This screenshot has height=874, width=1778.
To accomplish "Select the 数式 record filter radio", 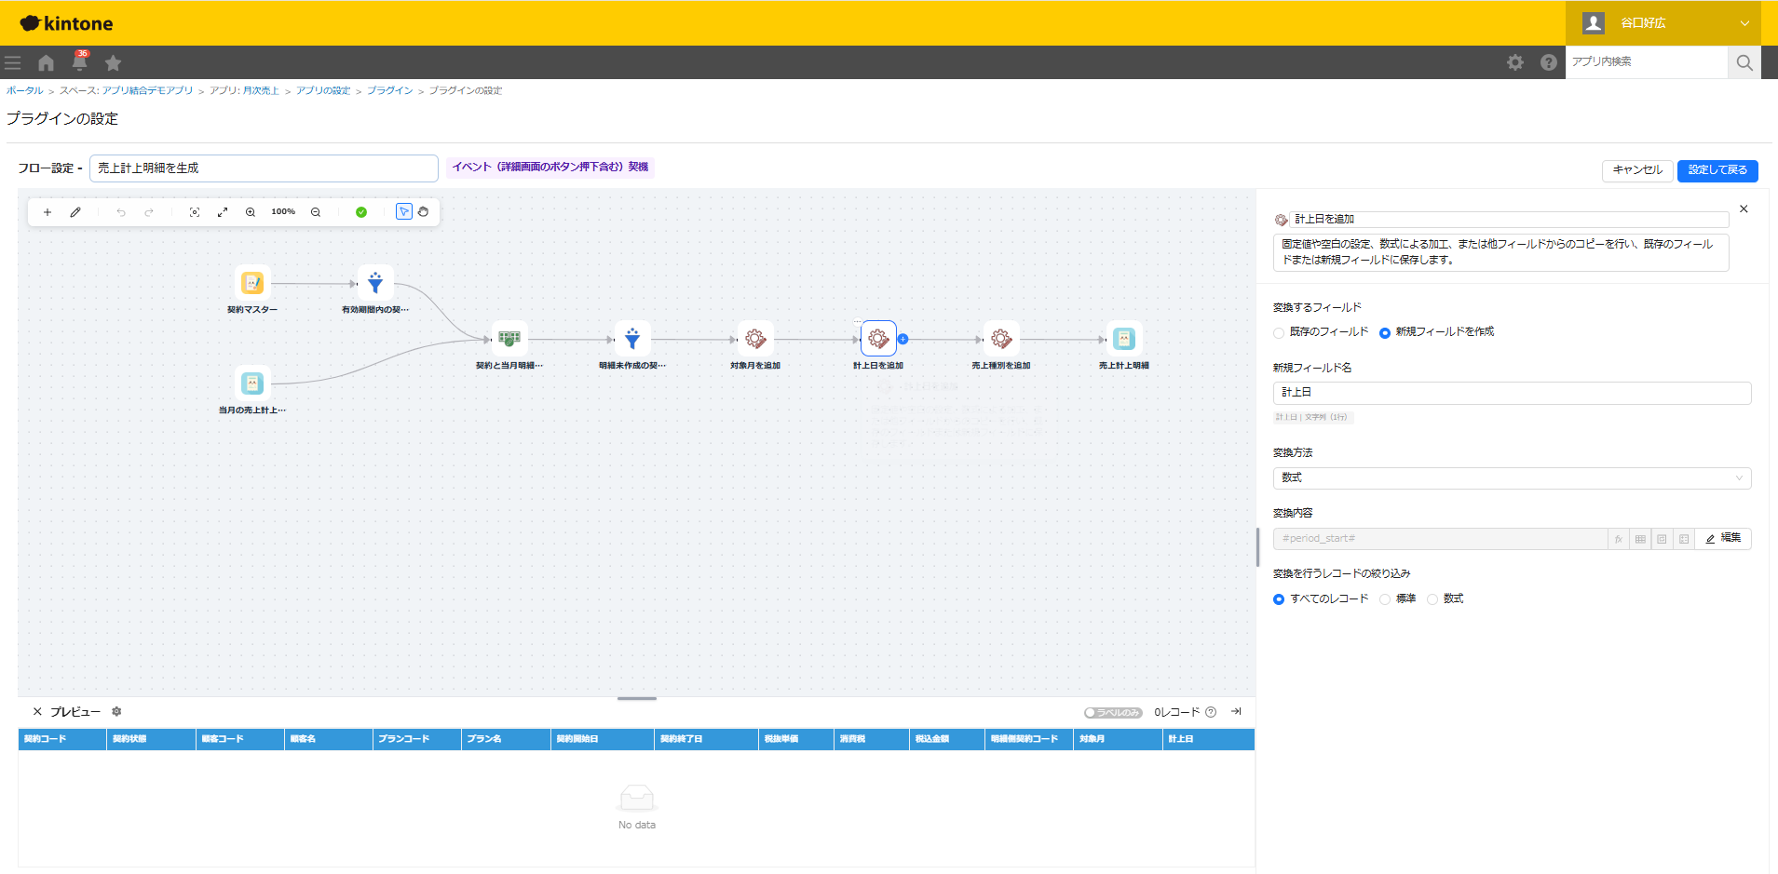I will point(1432,599).
